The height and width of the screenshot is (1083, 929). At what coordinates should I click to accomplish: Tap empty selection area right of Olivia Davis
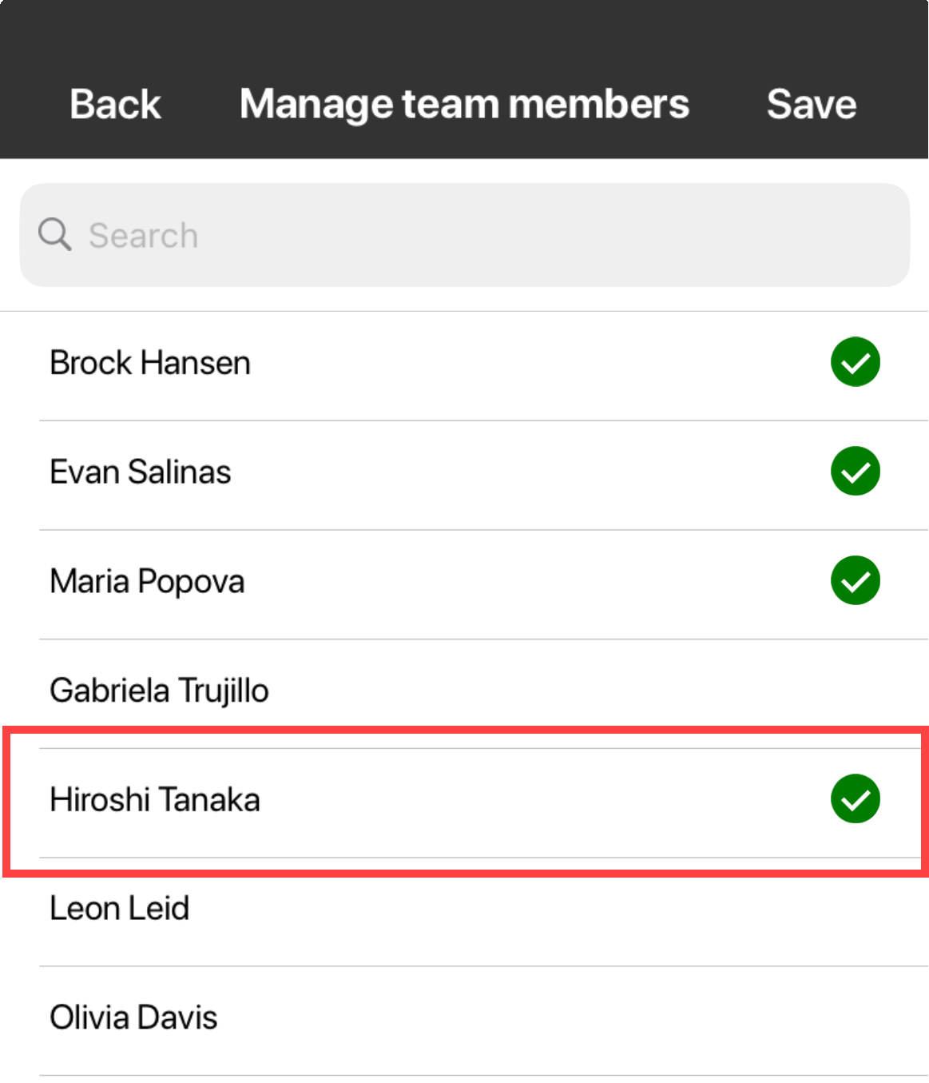click(855, 1017)
